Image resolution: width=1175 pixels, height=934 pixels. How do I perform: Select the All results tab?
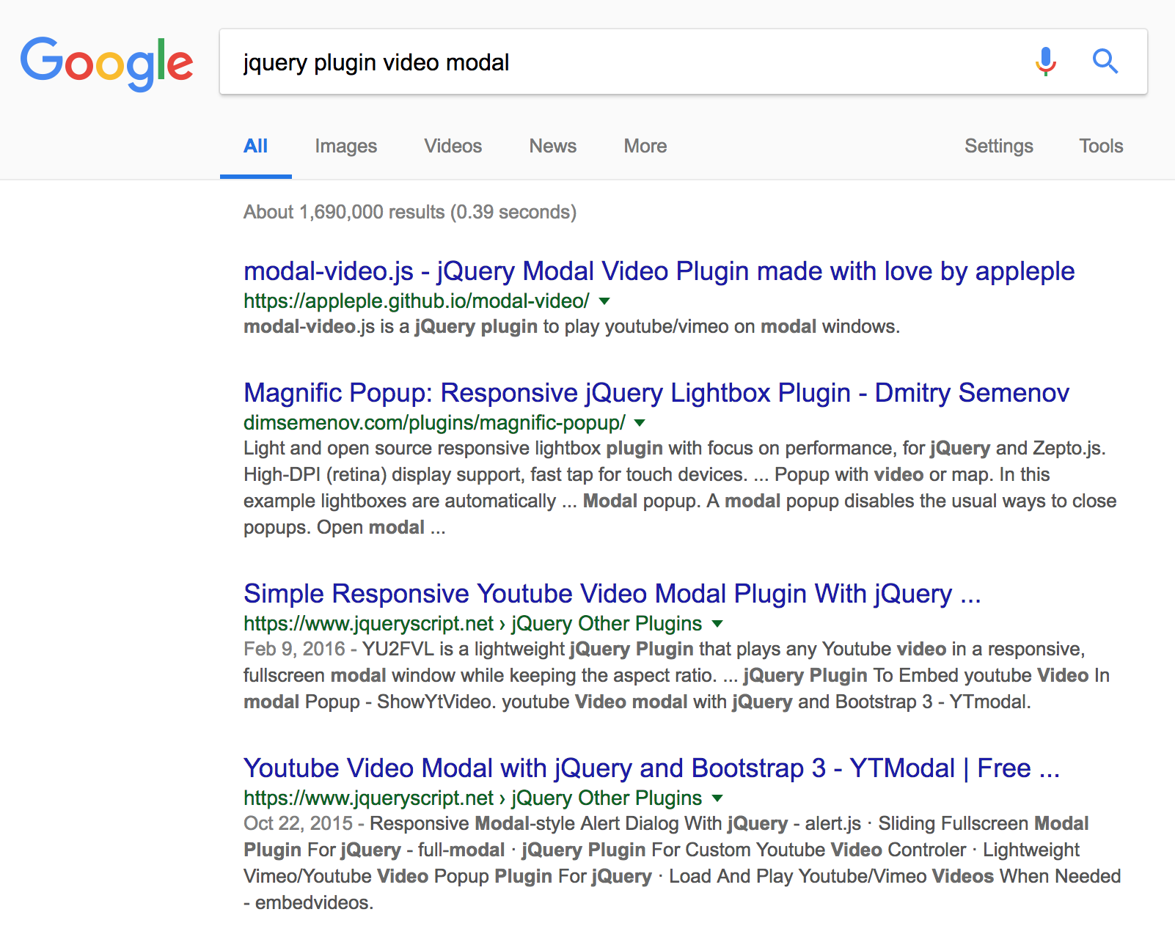pyautogui.click(x=255, y=146)
